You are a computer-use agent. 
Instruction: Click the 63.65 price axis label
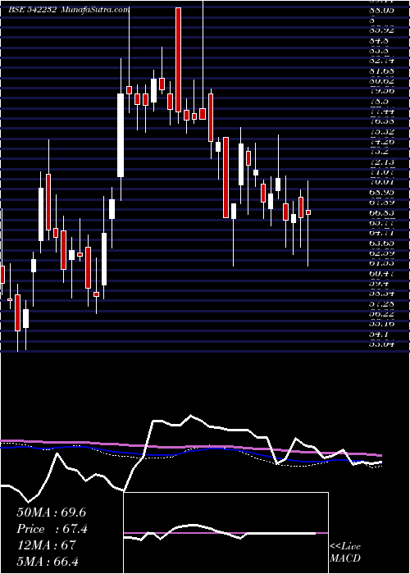[382, 243]
